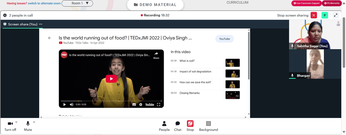The image size is (346, 135).
Task: Click the 08:03 chapter timestamp
Action: click(x=174, y=93)
